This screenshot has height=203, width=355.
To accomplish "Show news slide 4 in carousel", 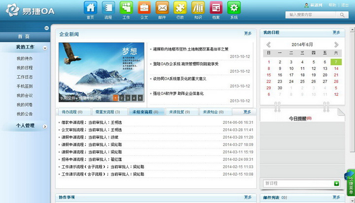I will 134,98.
